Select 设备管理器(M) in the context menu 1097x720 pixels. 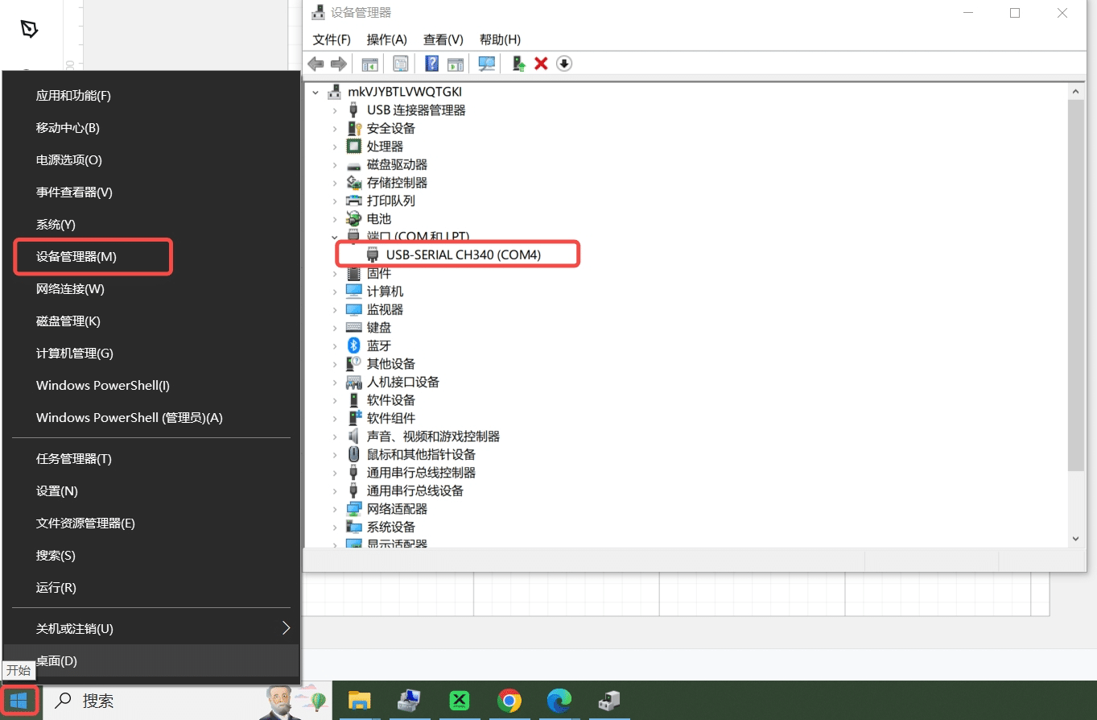76,257
